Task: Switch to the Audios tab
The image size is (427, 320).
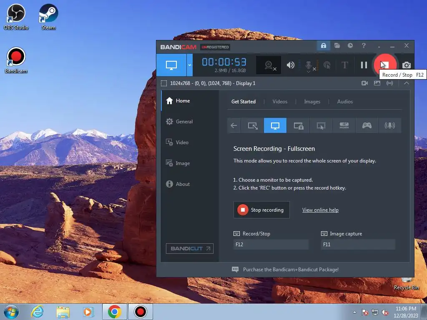Action: 345,102
